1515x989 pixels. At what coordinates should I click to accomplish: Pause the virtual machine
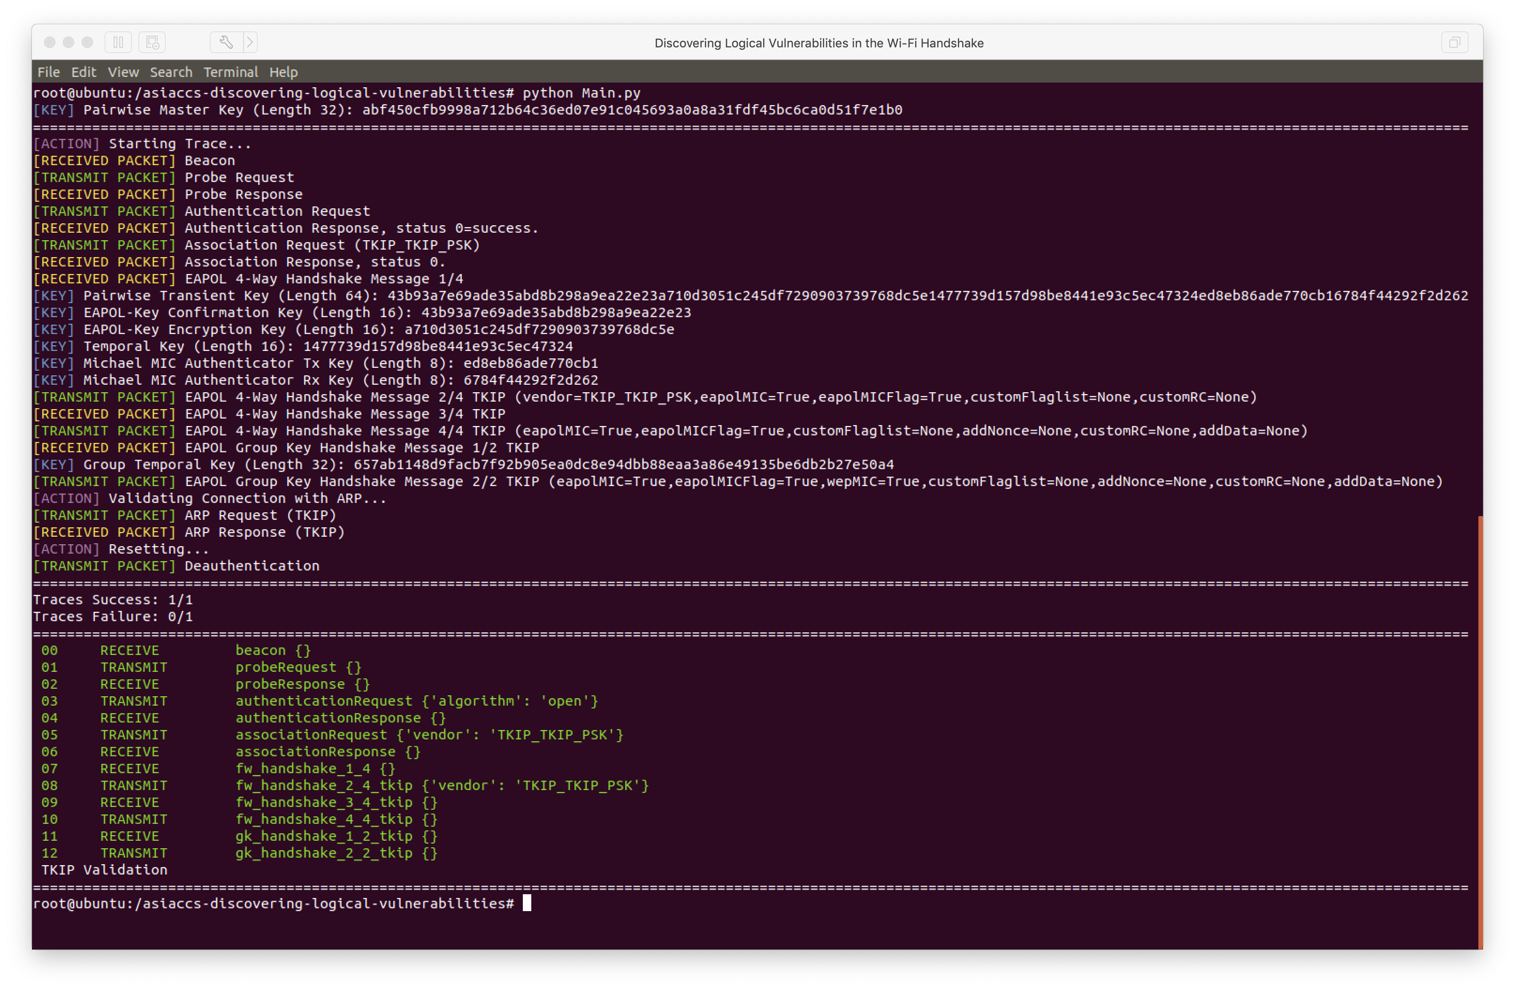coord(118,43)
